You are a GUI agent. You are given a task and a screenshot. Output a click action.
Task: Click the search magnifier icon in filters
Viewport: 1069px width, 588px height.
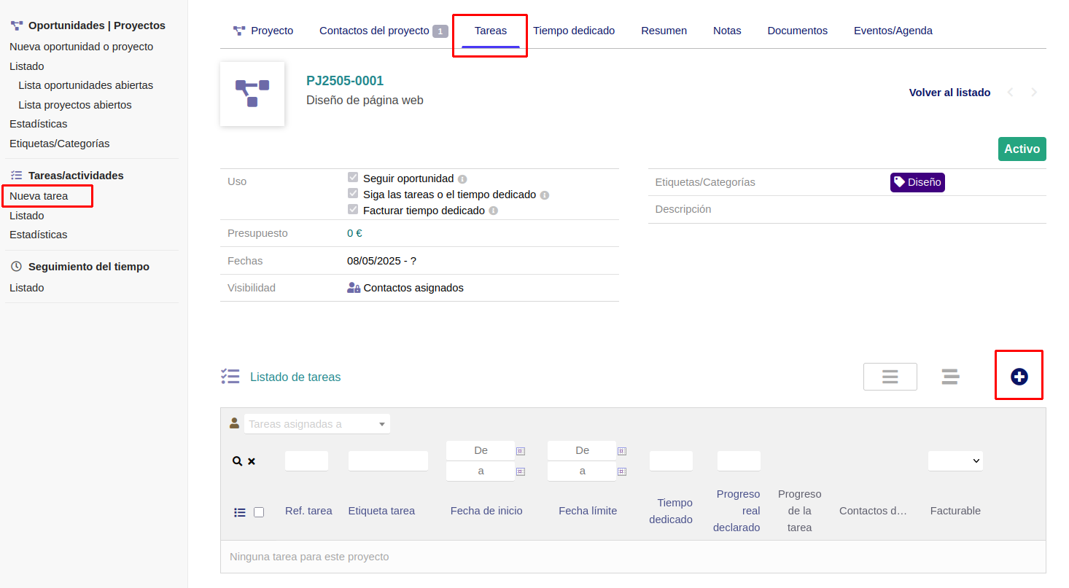[237, 461]
